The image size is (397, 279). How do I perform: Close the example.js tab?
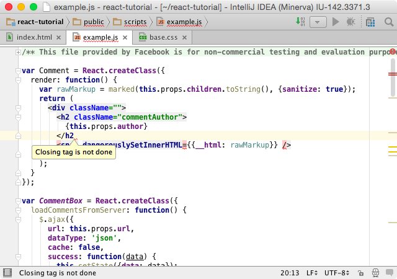click(125, 37)
